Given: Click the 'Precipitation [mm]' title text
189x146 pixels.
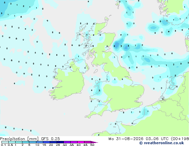Looking at the screenshot, I should point(19,139).
